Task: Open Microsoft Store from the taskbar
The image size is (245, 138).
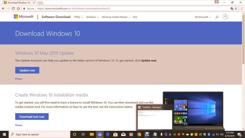Action: [116, 135]
